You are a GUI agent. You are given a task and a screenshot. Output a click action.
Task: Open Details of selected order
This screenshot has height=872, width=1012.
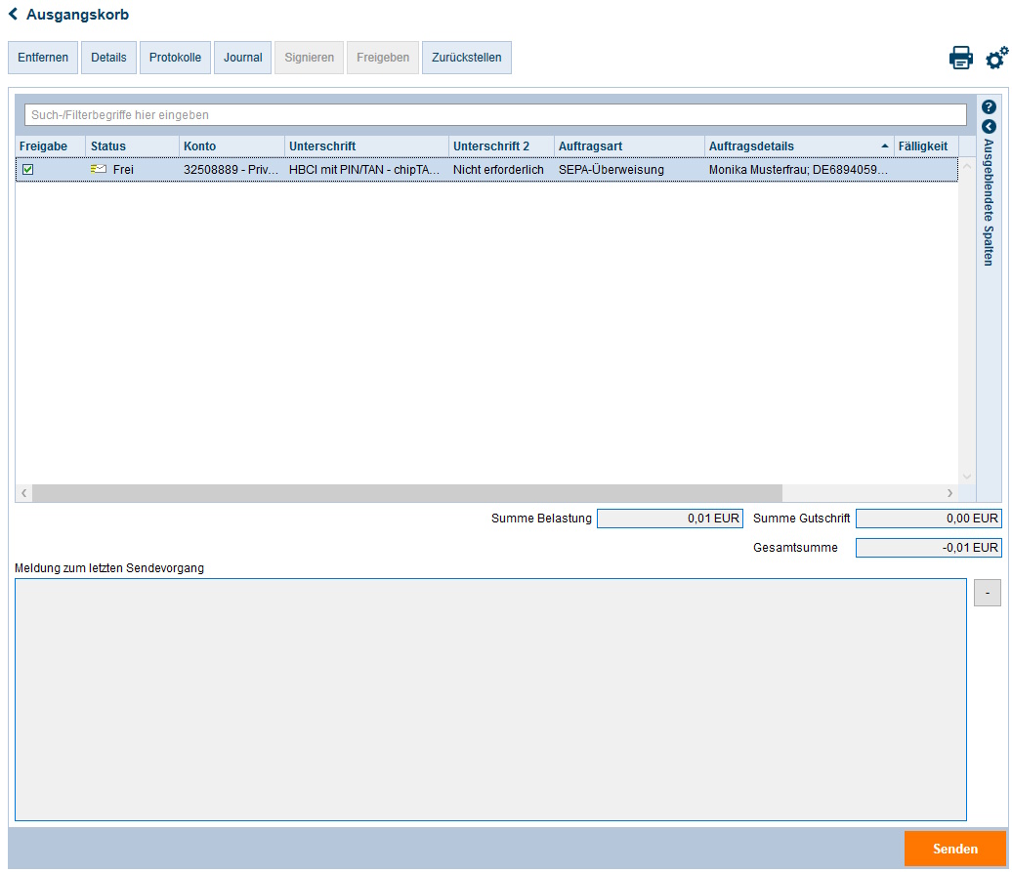pyautogui.click(x=108, y=58)
